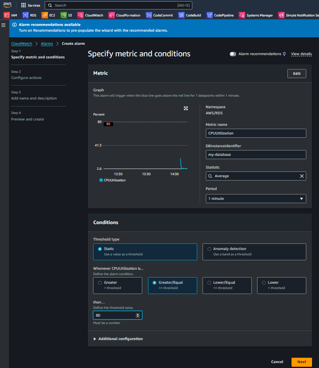Click the CPUUtilization legend color square
Image resolution: width=319 pixels, height=368 pixels.
tap(101, 180)
